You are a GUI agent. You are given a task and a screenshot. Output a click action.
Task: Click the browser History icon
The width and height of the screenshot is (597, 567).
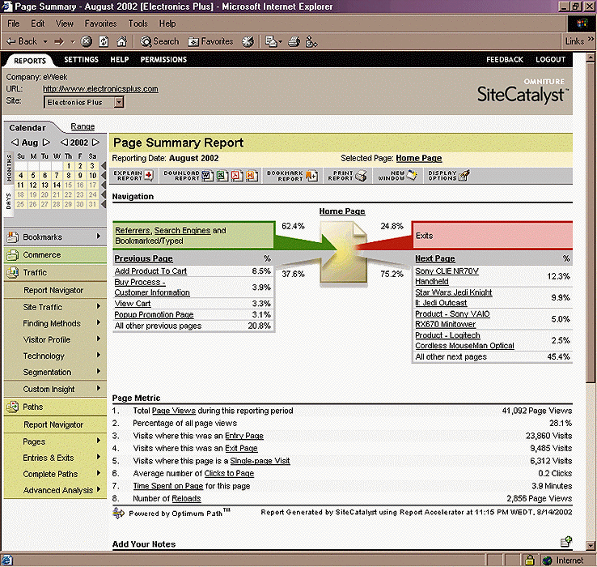pos(248,41)
